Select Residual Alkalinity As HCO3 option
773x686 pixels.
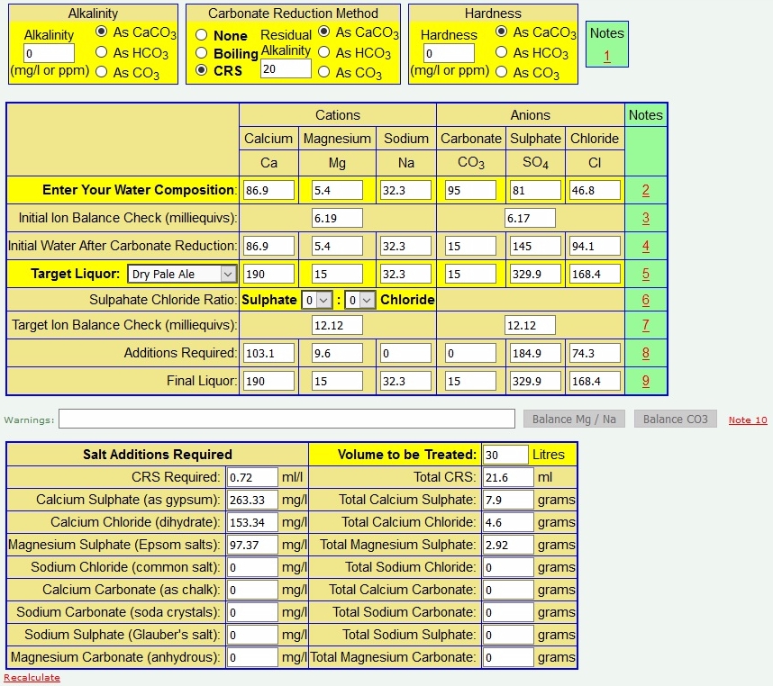tap(324, 51)
